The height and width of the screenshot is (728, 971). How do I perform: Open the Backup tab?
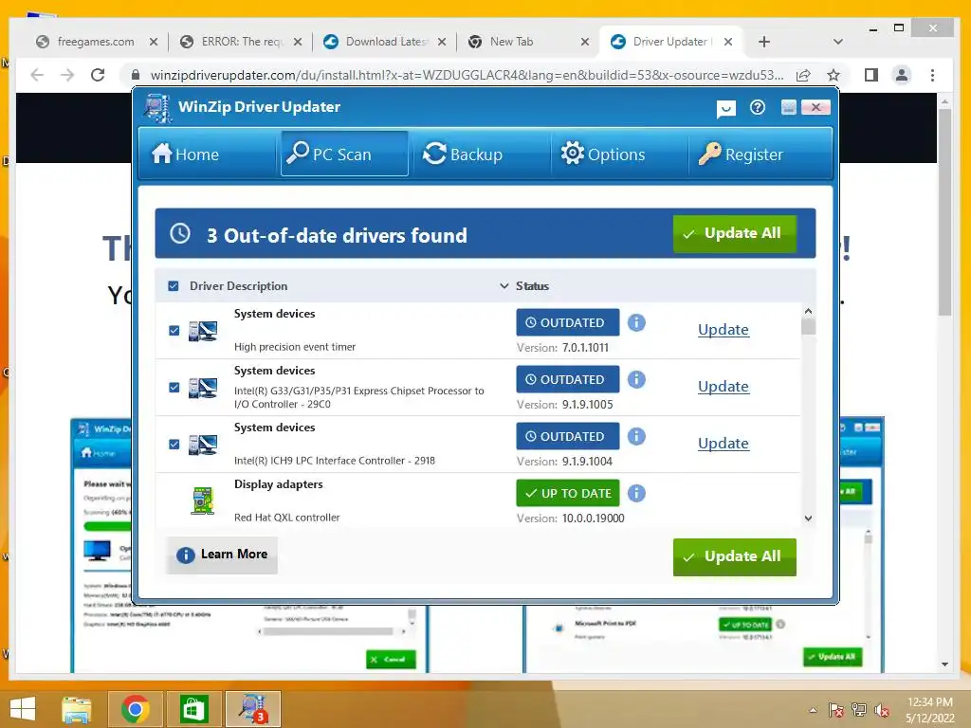(x=463, y=155)
